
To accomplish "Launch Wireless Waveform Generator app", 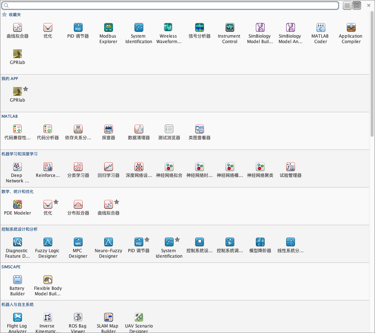I will point(169,34).
